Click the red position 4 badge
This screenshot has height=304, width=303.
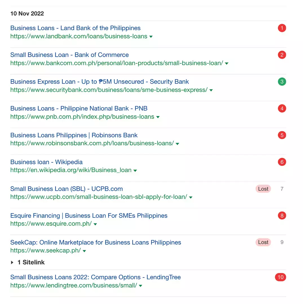282,108
